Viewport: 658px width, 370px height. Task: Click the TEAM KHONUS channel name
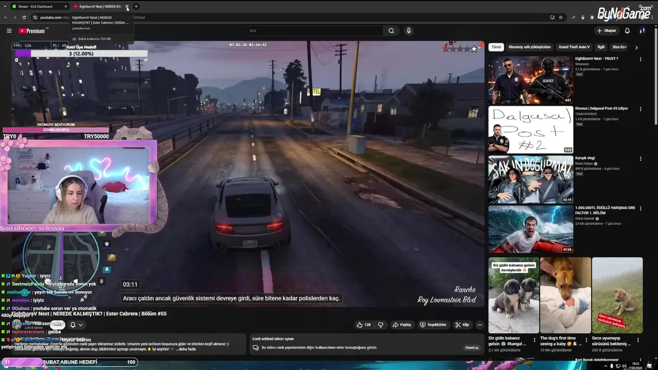click(586, 114)
